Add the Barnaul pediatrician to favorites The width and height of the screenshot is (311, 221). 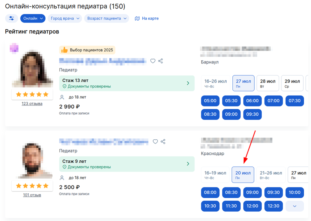[153, 61]
